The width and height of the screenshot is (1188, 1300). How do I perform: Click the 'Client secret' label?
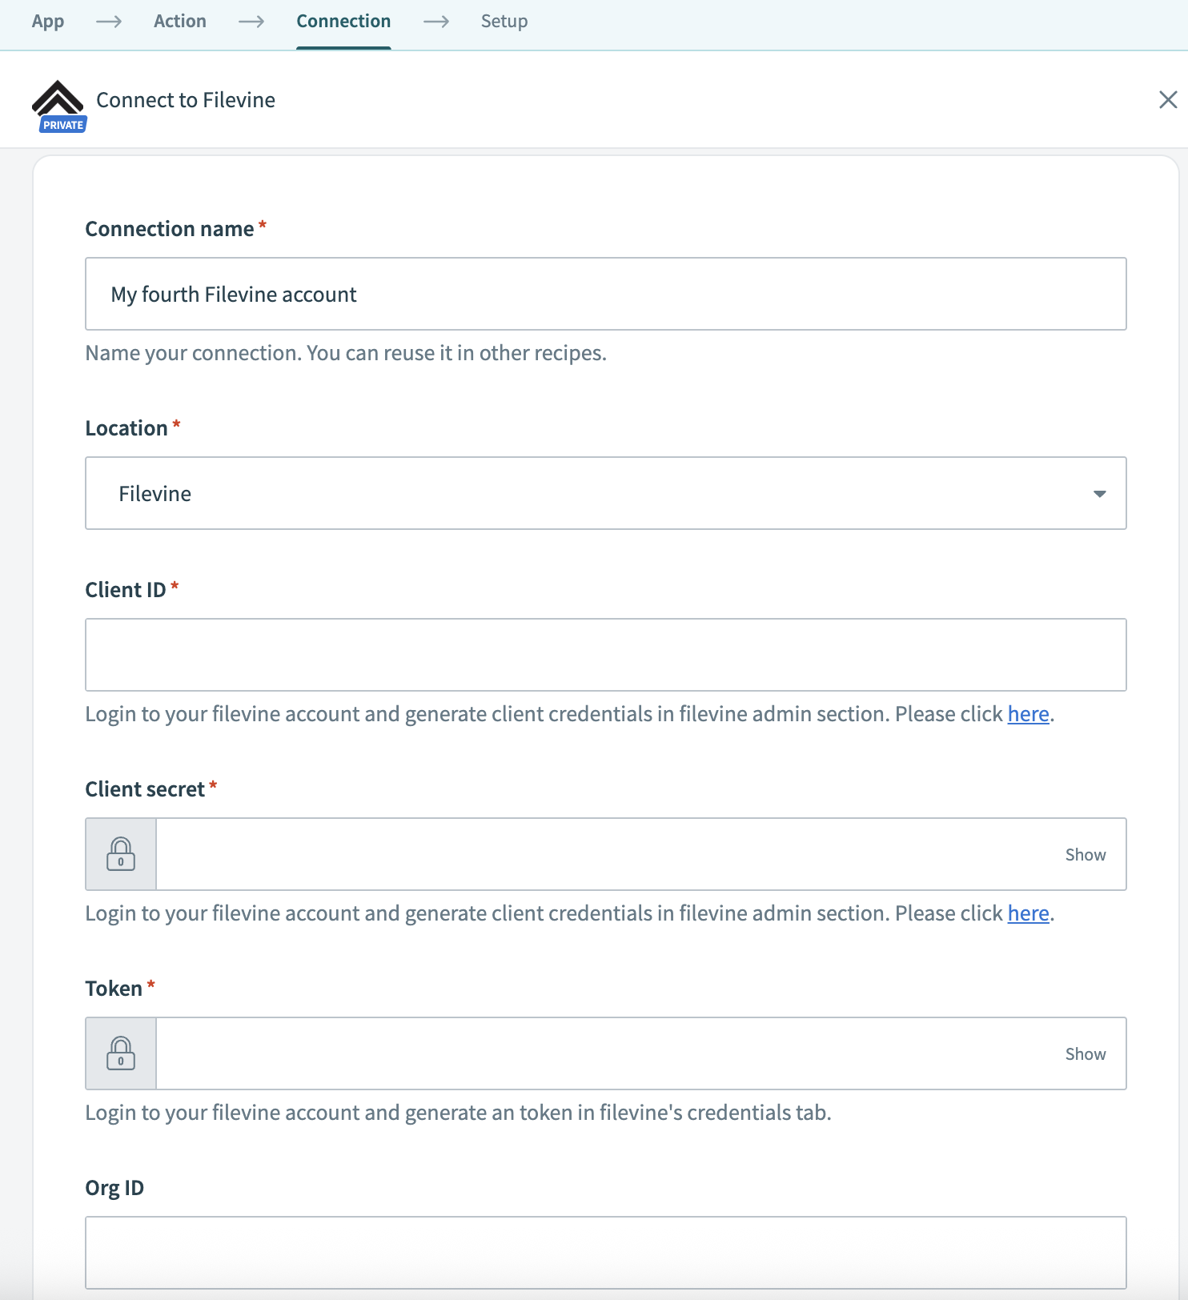[145, 789]
